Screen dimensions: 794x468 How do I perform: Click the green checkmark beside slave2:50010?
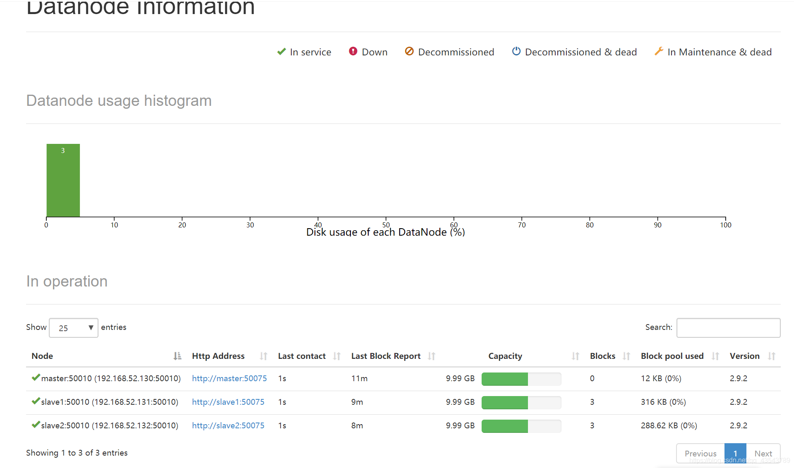(x=36, y=424)
